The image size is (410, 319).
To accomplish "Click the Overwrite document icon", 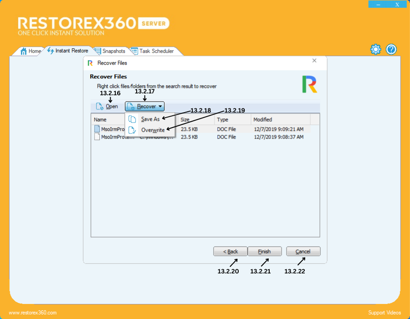I will 132,130.
